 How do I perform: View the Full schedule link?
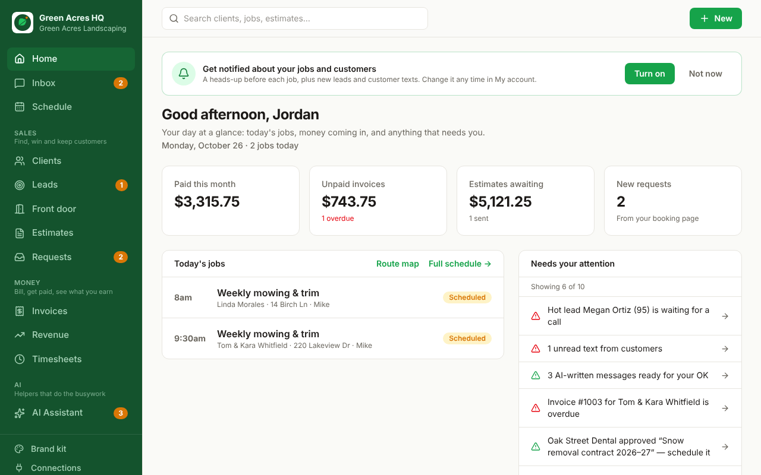tap(460, 264)
